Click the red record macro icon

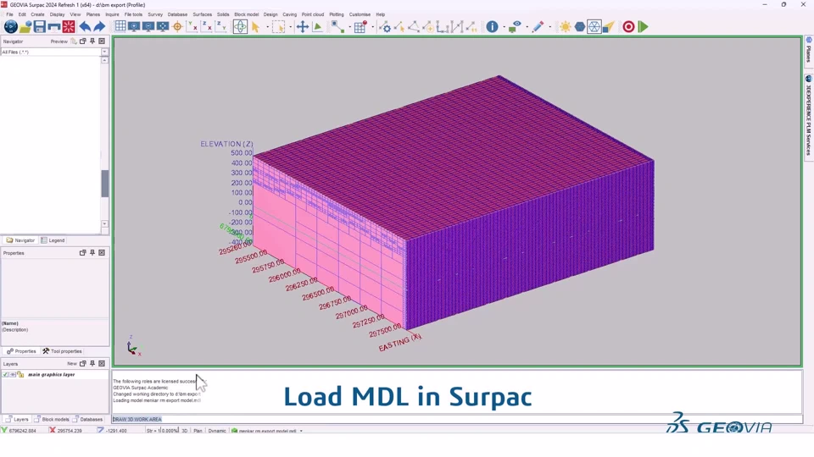tap(628, 27)
